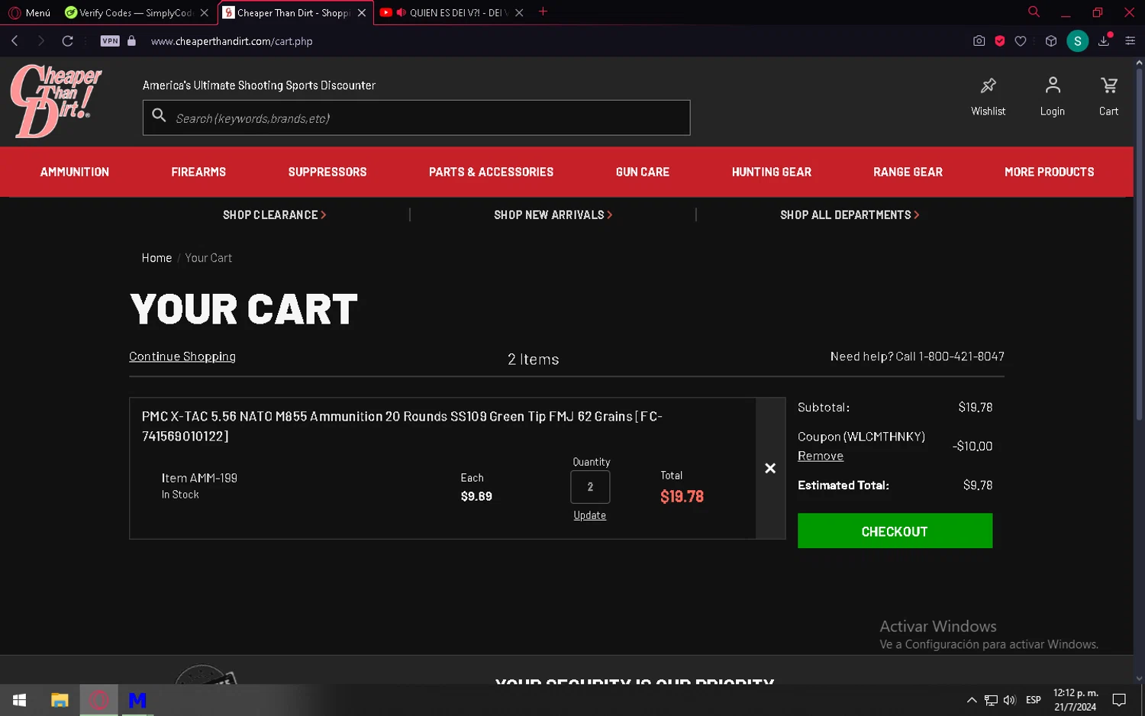Open the blue M app in taskbar
This screenshot has height=716, width=1145.
pos(137,700)
